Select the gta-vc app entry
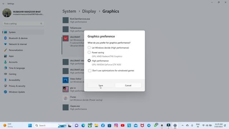 [73, 89]
